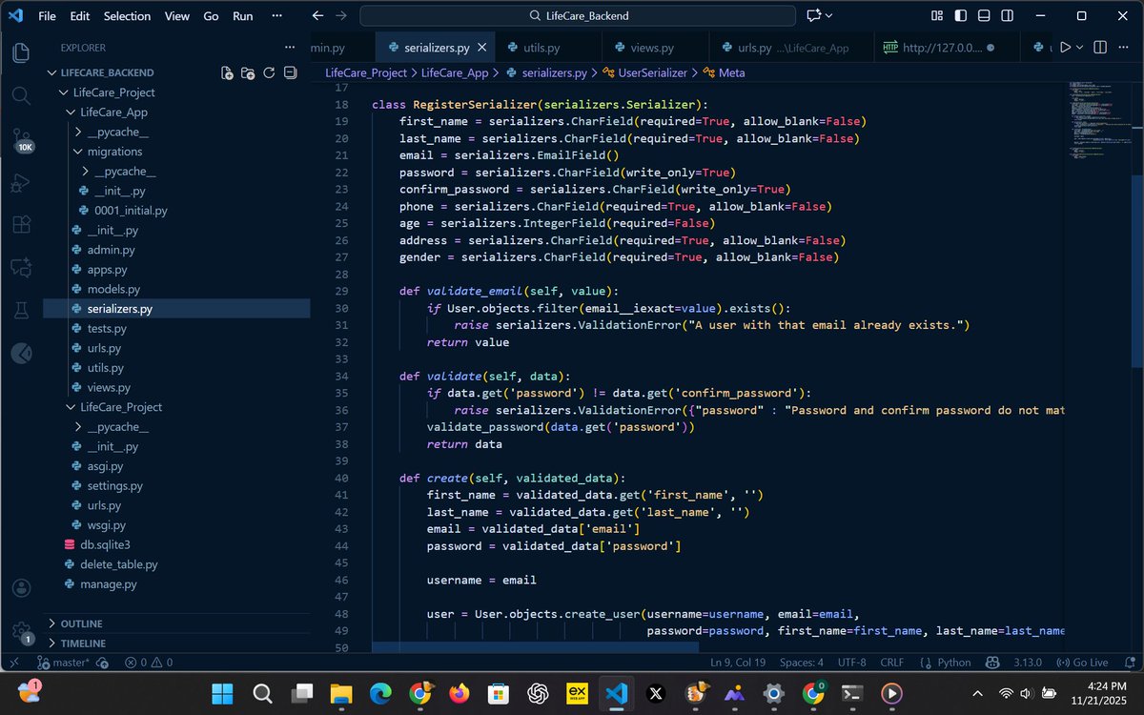Toggle the secondary side bar
The image size is (1144, 715).
point(1006,15)
